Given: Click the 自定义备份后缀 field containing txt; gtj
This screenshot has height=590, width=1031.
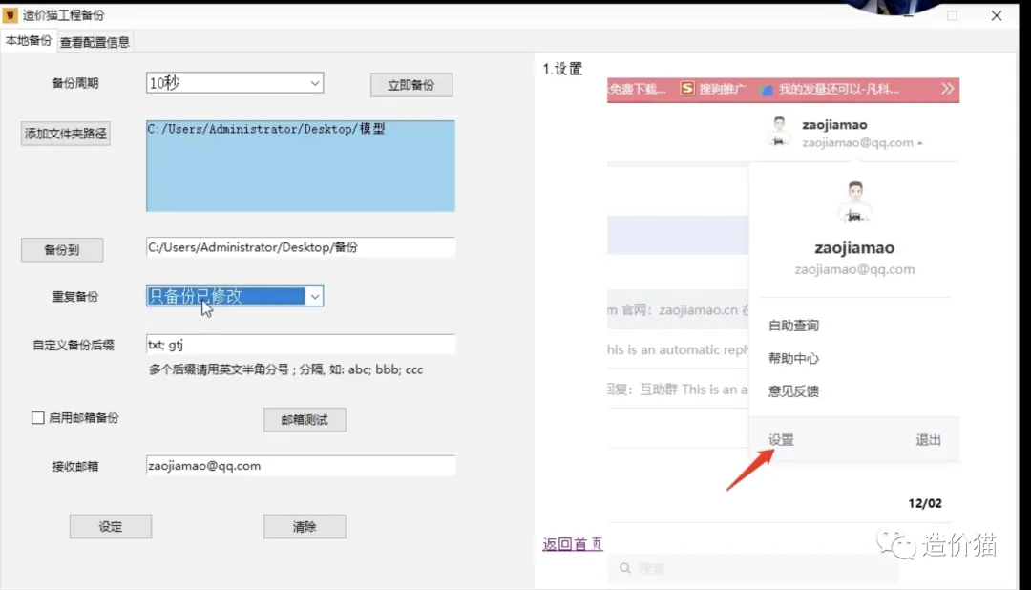Looking at the screenshot, I should (x=300, y=345).
